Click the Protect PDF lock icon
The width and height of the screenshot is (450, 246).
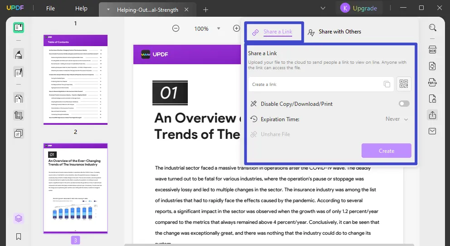[432, 99]
